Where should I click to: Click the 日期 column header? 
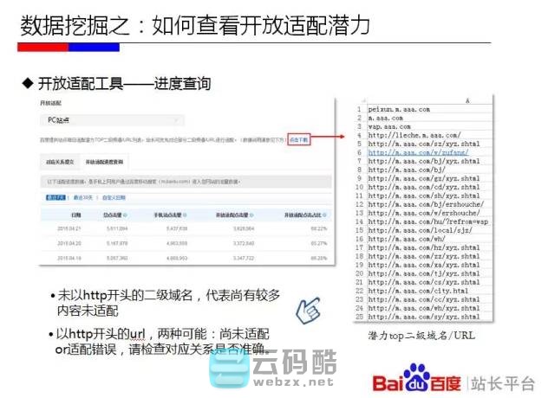pyautogui.click(x=75, y=215)
